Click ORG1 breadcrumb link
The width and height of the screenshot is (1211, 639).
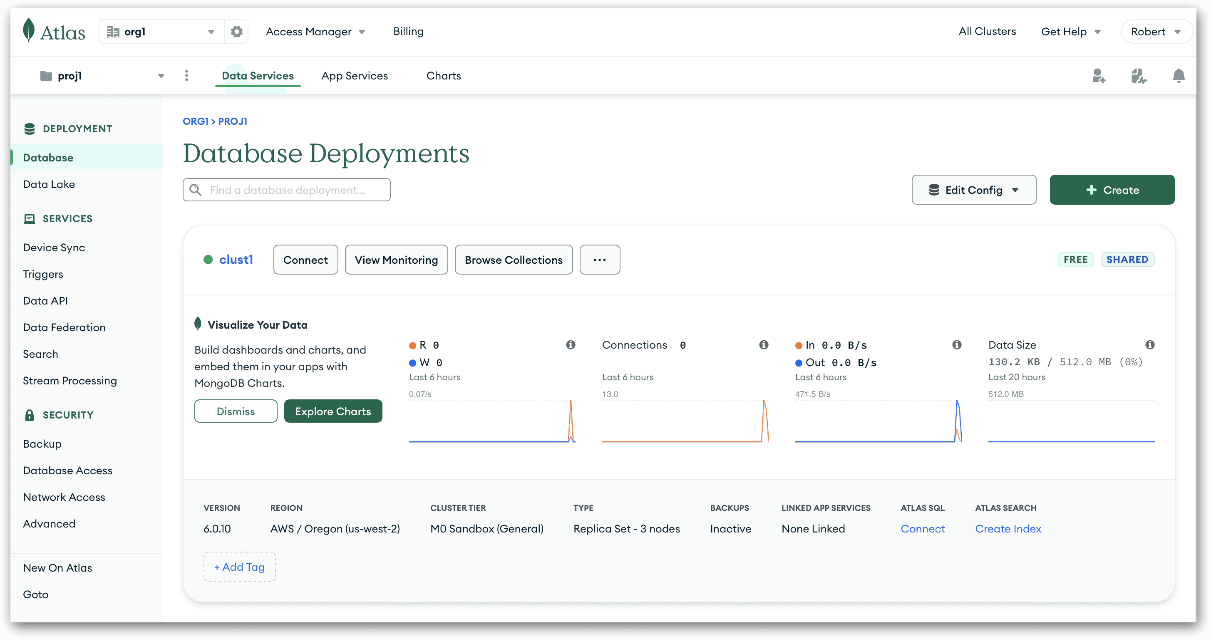point(196,121)
